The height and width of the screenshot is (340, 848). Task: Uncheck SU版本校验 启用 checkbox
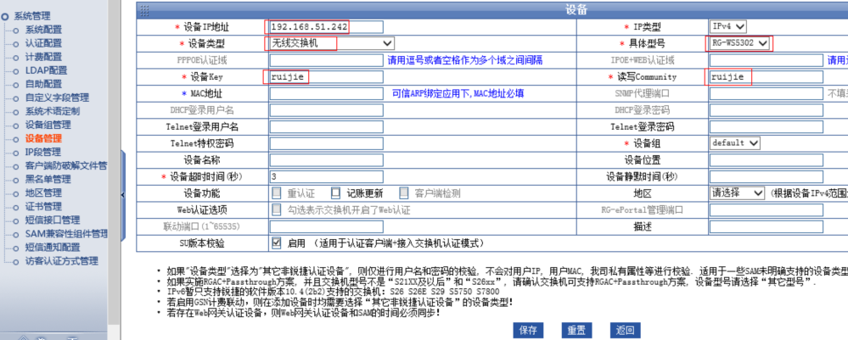277,242
